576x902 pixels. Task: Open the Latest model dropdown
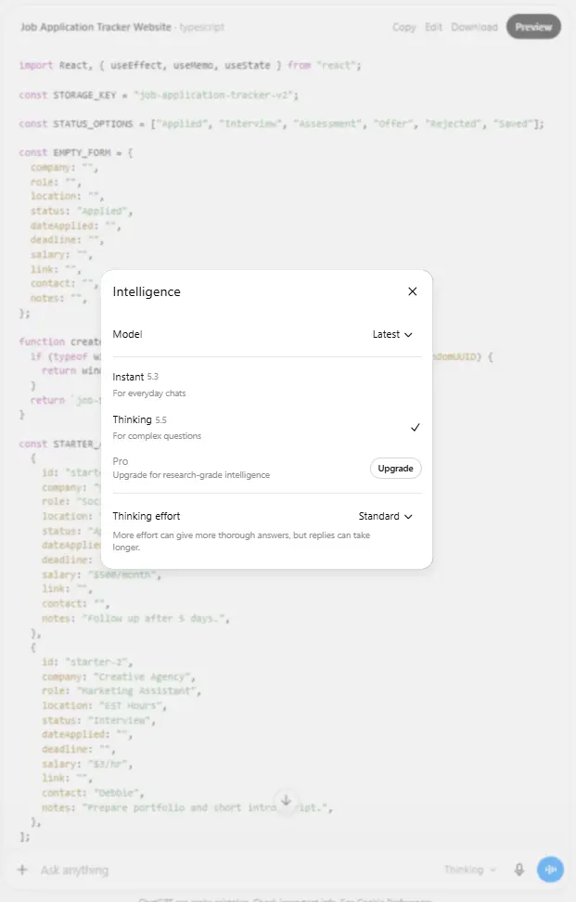(x=392, y=334)
